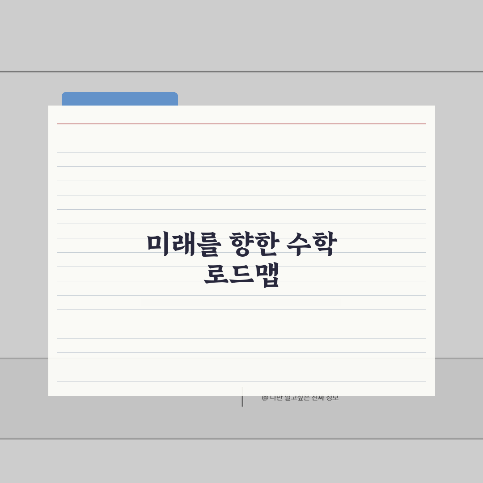Click the word '로드맵' on the card
Screen dimensions: 483x483
pyautogui.click(x=241, y=275)
